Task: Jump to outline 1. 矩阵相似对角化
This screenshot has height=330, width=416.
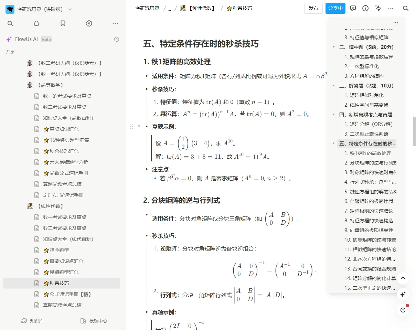Action: [364, 95]
